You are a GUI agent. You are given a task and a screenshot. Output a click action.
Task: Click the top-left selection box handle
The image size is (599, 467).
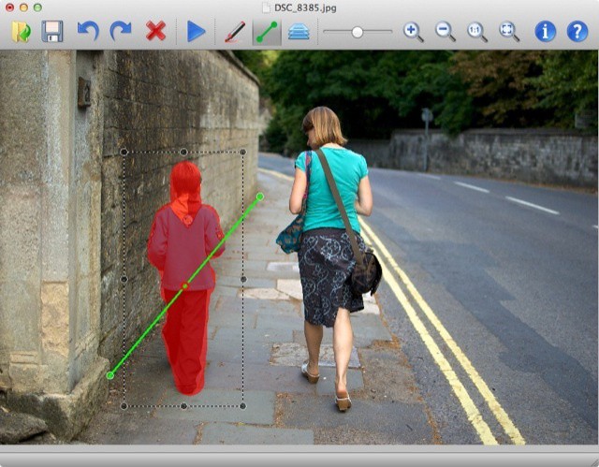click(x=124, y=152)
